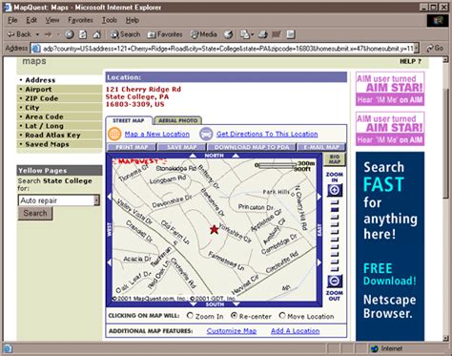Image resolution: width=452 pixels, height=356 pixels.
Task: Open the Favorites menu
Action: coord(80,20)
